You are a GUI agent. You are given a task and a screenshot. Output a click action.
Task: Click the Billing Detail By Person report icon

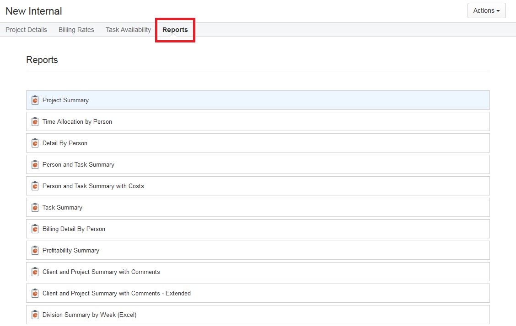click(x=35, y=229)
